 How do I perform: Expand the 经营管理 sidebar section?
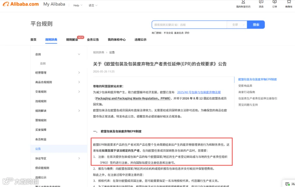click(x=79, y=73)
